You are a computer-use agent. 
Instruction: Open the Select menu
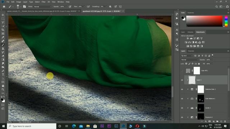coord(37,2)
